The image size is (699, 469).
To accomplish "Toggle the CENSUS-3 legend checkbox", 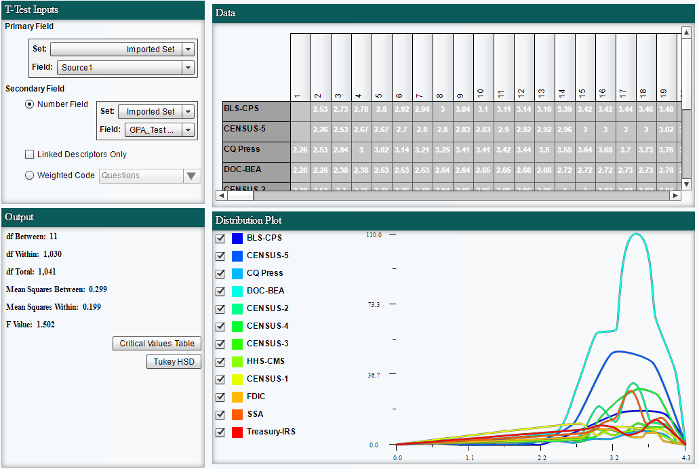I will pos(220,344).
